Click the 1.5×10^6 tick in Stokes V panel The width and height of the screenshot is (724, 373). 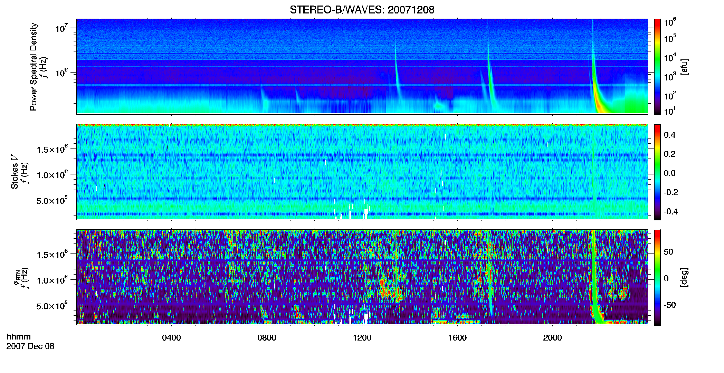(52, 149)
